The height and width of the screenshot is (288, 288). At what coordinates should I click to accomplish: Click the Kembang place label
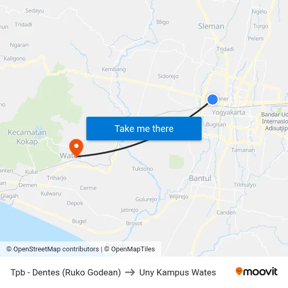tap(114, 69)
